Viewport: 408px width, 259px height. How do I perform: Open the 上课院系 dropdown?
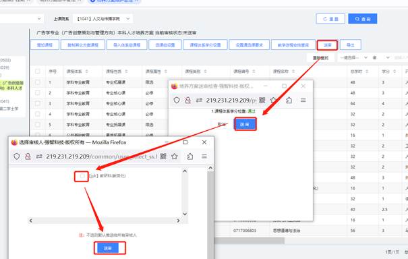pyautogui.click(x=103, y=19)
